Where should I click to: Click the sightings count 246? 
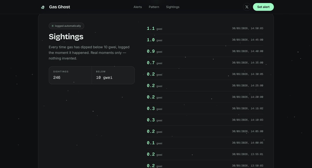point(57,78)
